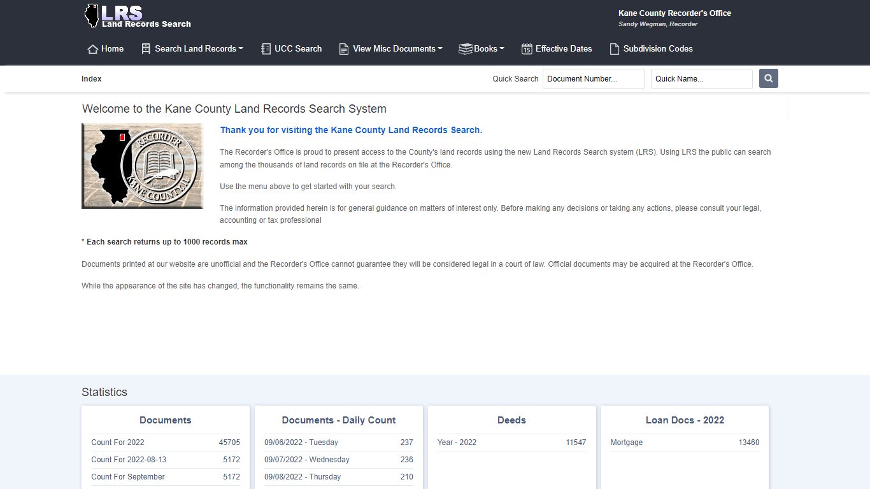Open the Effective Dates page
Viewport: 870px width, 489px height.
(x=557, y=49)
